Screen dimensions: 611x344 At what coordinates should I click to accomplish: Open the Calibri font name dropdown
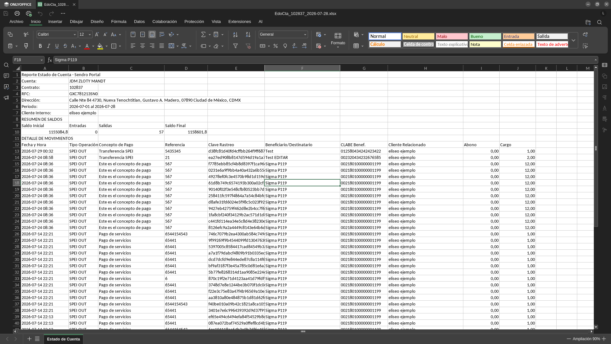coord(75,34)
